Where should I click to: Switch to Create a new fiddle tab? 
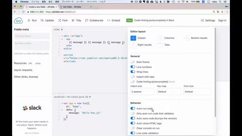pos(41,7)
